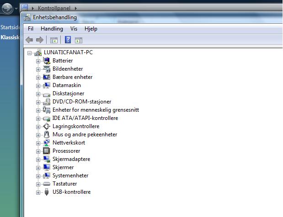The height and width of the screenshot is (217, 283).
Task: Click the Diskstasjoner drive icon
Action: (47, 94)
